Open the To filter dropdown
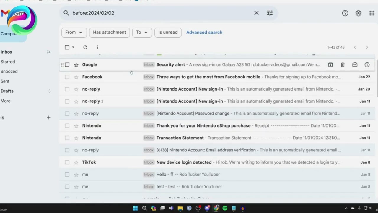The height and width of the screenshot is (213, 378). [x=142, y=32]
